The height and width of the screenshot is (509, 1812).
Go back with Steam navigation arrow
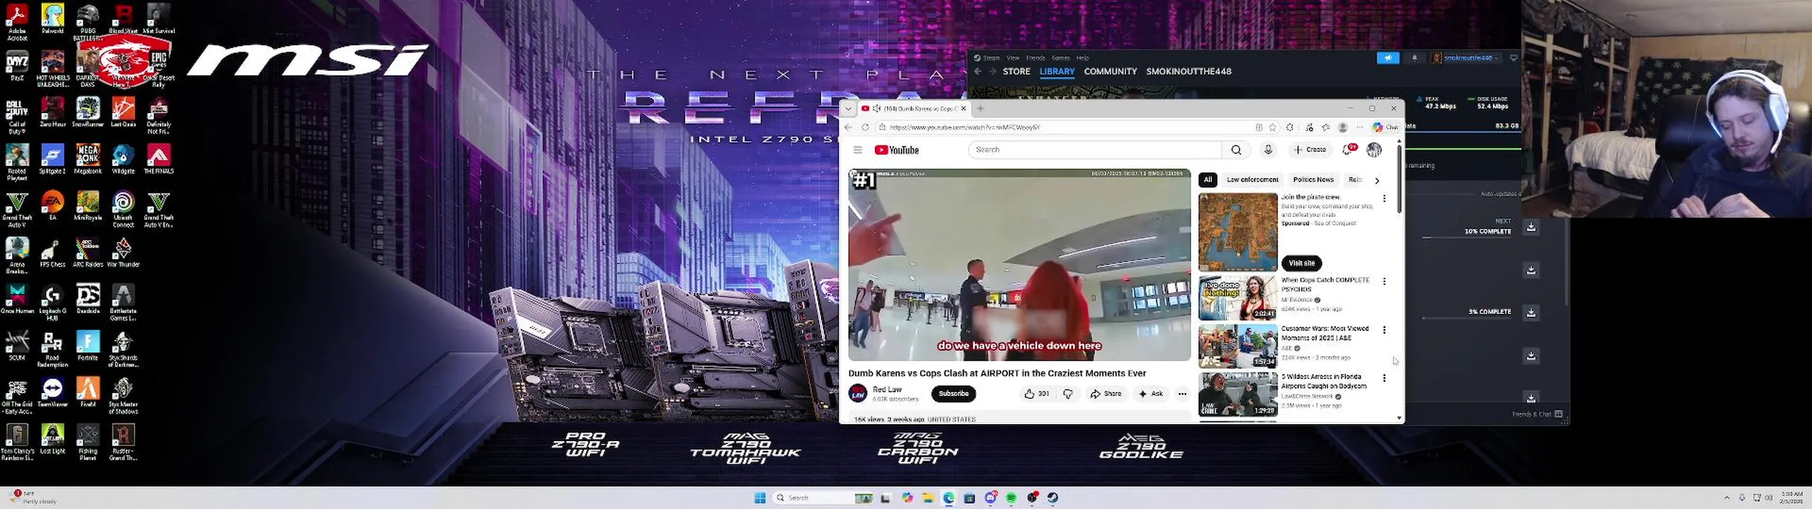977,71
